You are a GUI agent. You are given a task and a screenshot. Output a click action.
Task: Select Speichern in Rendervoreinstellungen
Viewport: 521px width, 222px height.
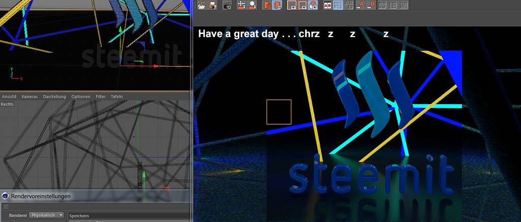pyautogui.click(x=79, y=216)
